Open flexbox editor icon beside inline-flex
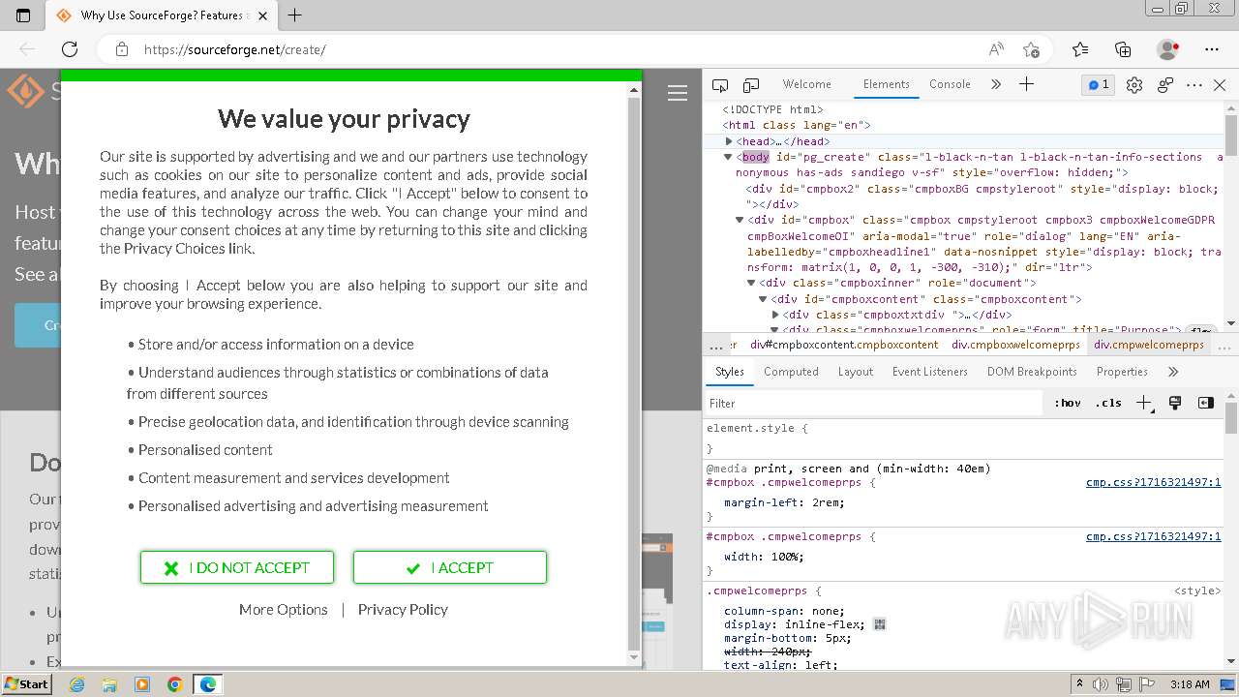 (x=880, y=624)
